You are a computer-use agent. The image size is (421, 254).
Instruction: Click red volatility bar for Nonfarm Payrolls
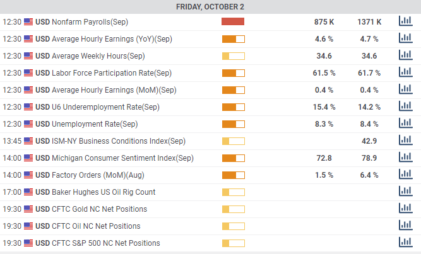pos(233,21)
